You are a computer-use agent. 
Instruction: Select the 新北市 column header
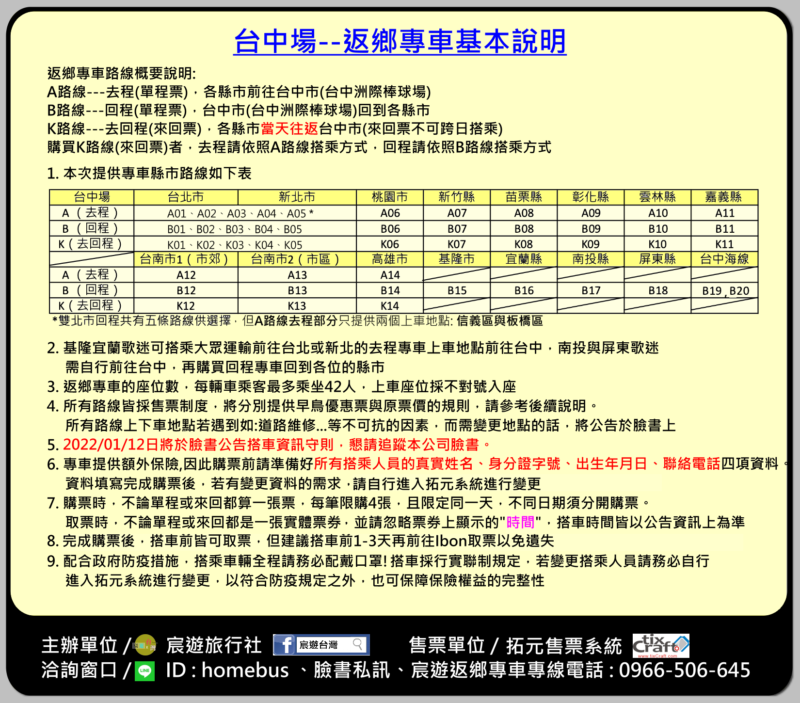297,197
